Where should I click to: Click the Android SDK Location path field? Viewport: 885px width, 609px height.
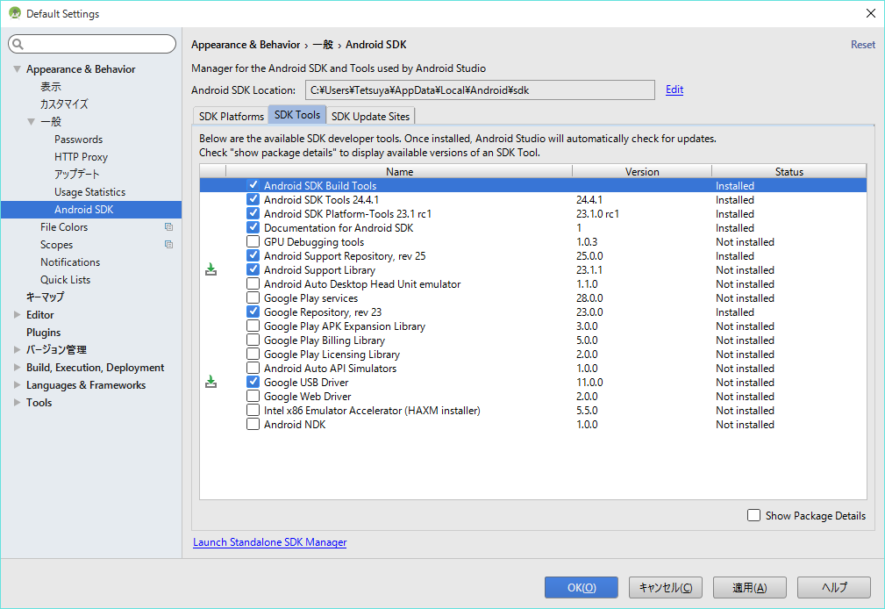coord(480,90)
